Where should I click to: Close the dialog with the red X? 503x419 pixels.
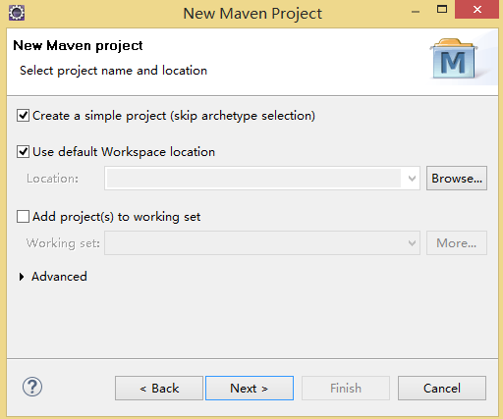[477, 10]
